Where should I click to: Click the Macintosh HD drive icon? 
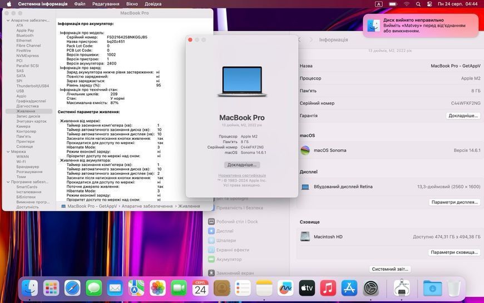point(305,237)
